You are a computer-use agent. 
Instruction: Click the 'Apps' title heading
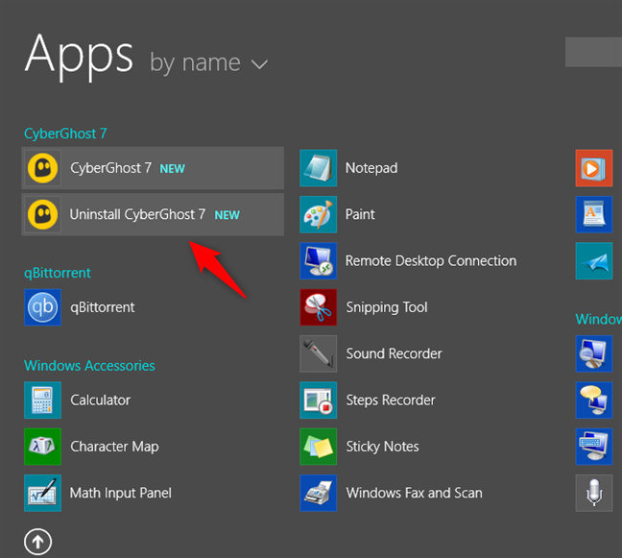(79, 56)
